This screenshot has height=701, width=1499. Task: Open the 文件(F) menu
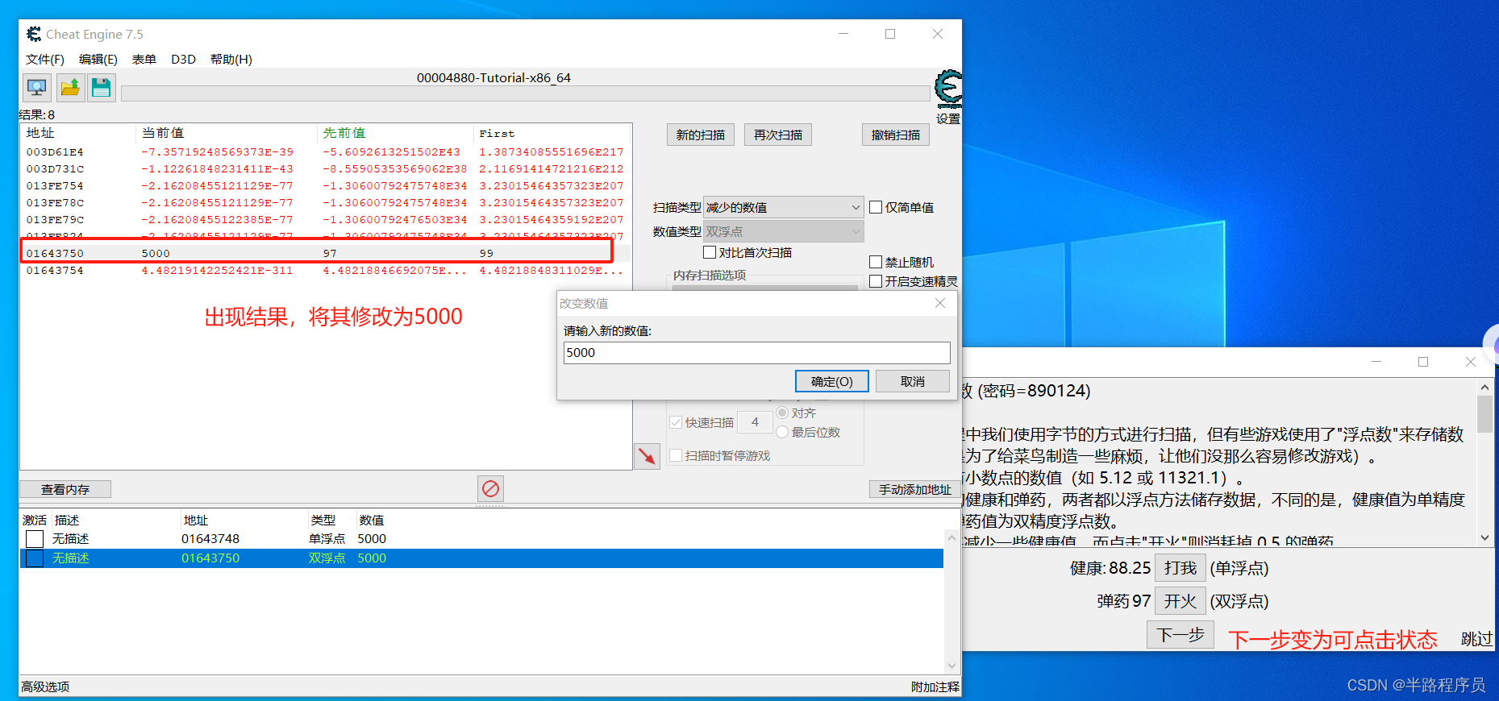[x=45, y=59]
